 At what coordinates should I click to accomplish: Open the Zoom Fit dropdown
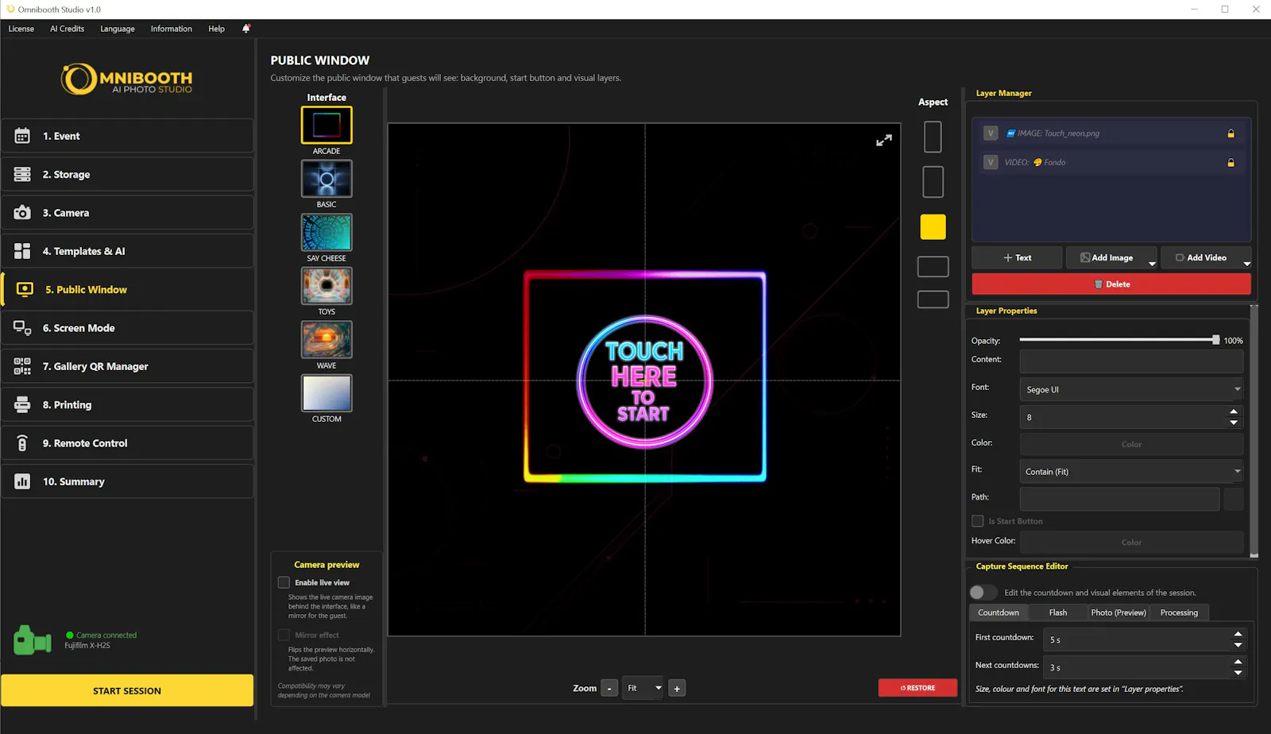[643, 689]
